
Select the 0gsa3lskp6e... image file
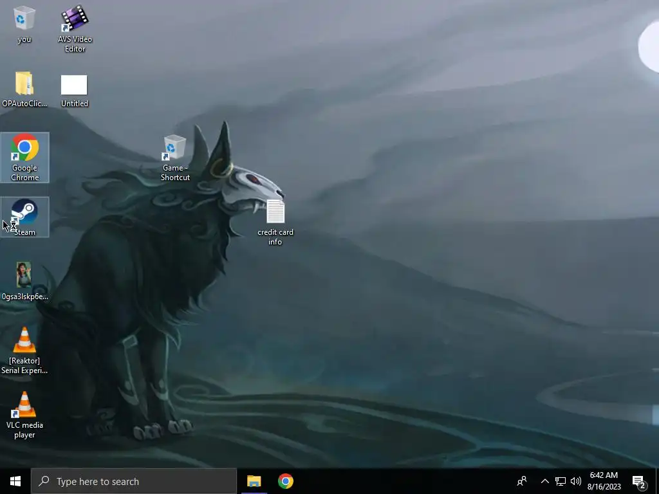tap(24, 282)
